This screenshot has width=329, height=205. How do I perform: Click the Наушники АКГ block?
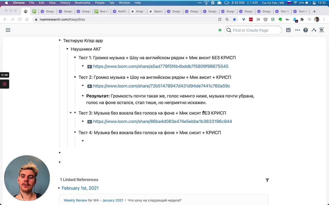point(86,49)
